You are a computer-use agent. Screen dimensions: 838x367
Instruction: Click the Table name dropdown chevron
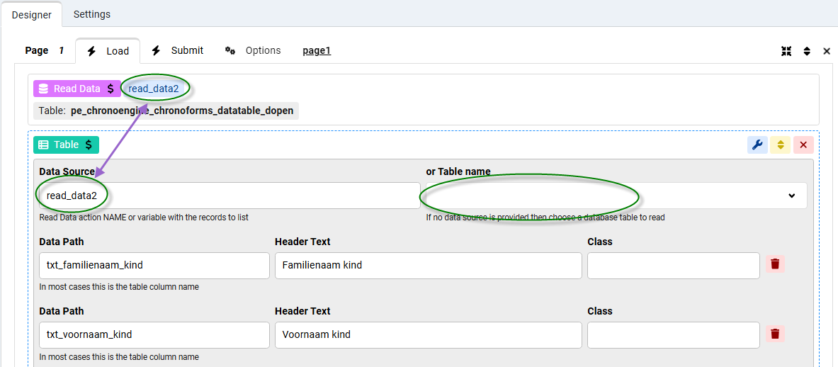click(x=791, y=196)
